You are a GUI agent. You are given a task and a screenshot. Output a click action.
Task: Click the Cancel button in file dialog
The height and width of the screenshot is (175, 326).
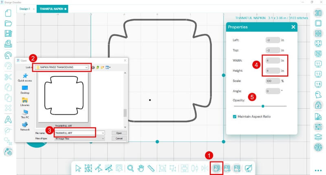coord(119,139)
